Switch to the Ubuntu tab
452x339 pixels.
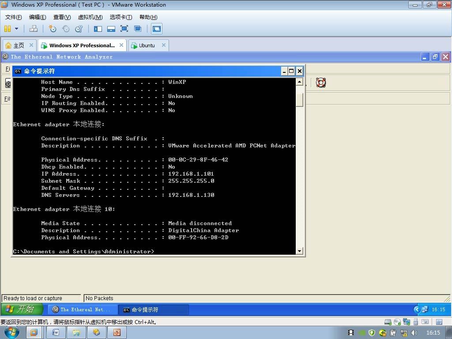(147, 45)
